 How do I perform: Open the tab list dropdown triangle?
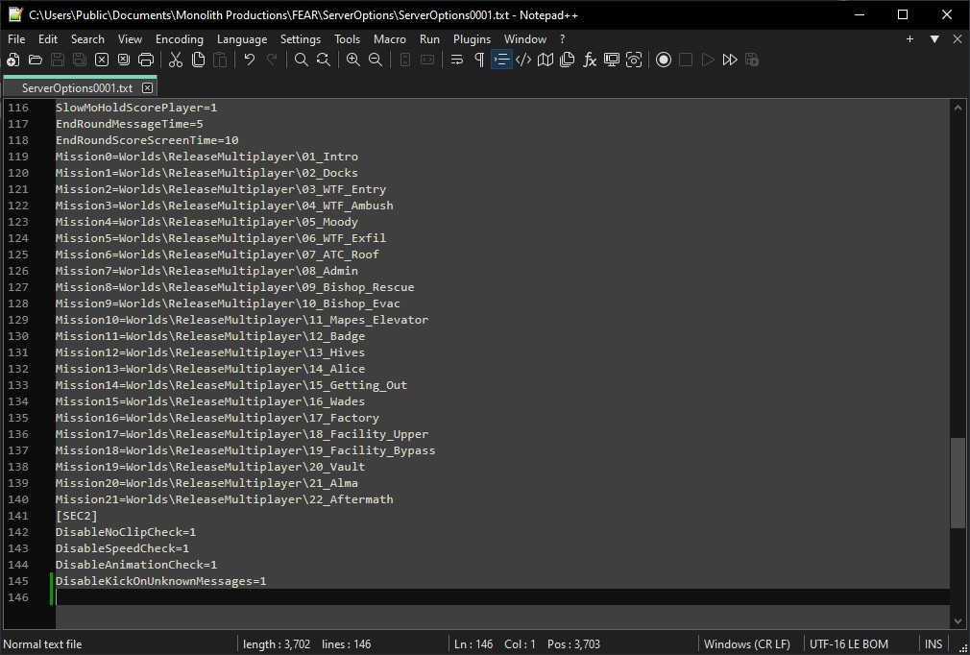(934, 39)
